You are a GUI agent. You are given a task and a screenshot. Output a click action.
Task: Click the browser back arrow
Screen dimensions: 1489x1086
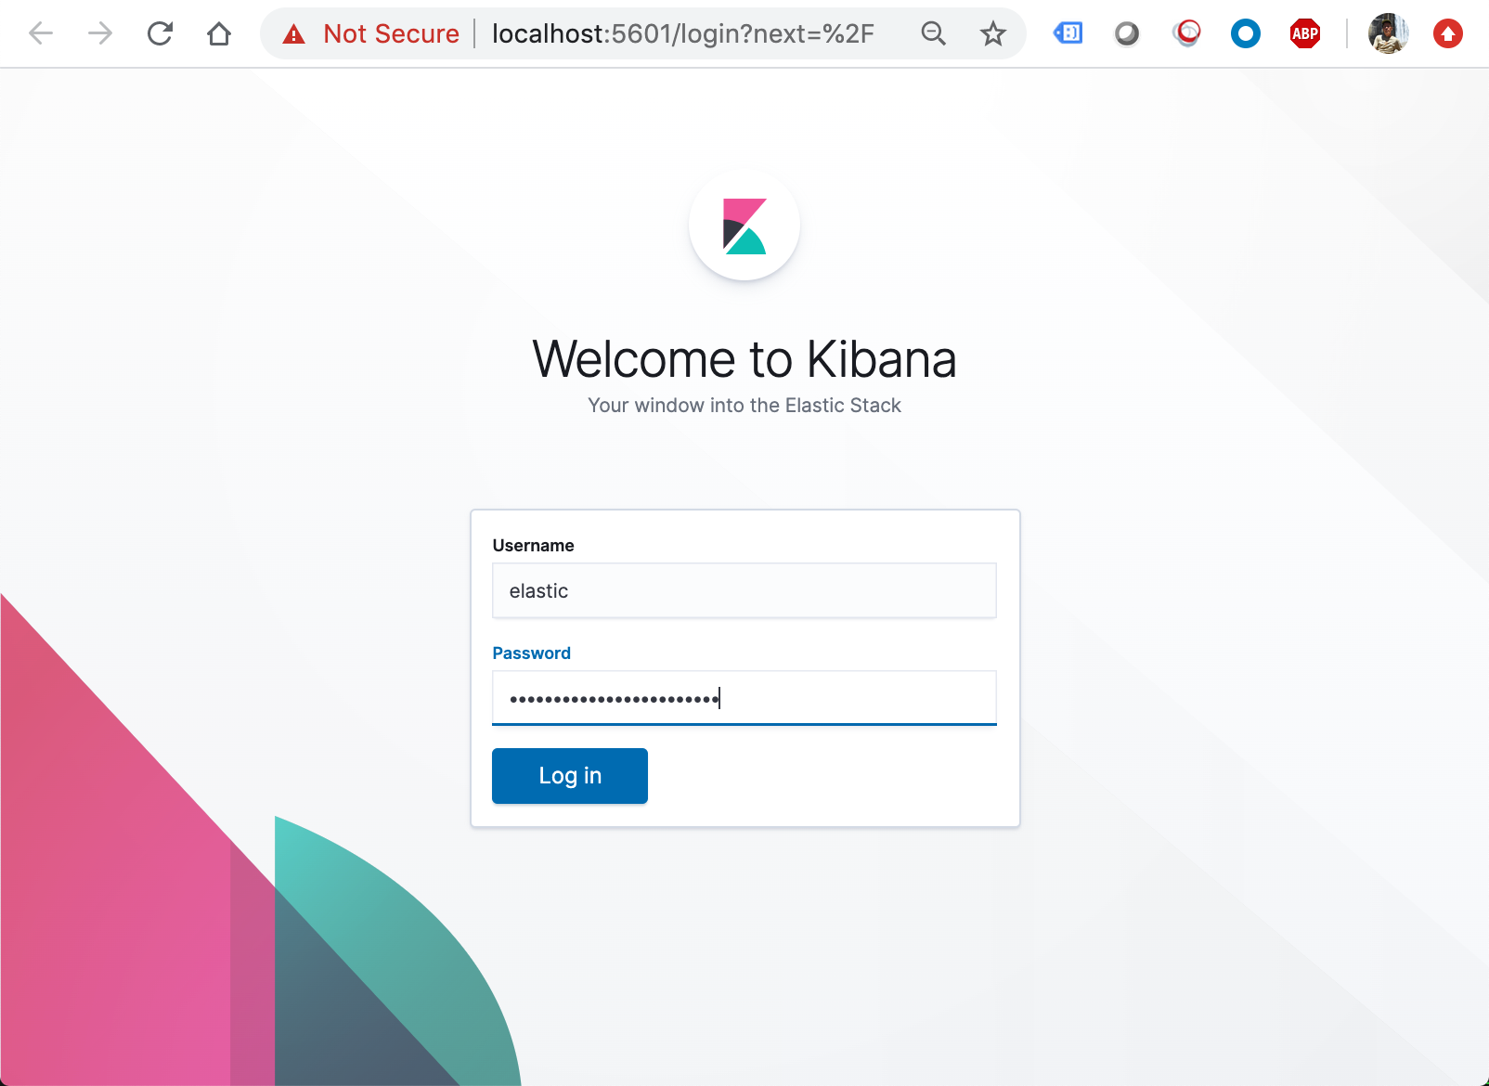pyautogui.click(x=41, y=34)
